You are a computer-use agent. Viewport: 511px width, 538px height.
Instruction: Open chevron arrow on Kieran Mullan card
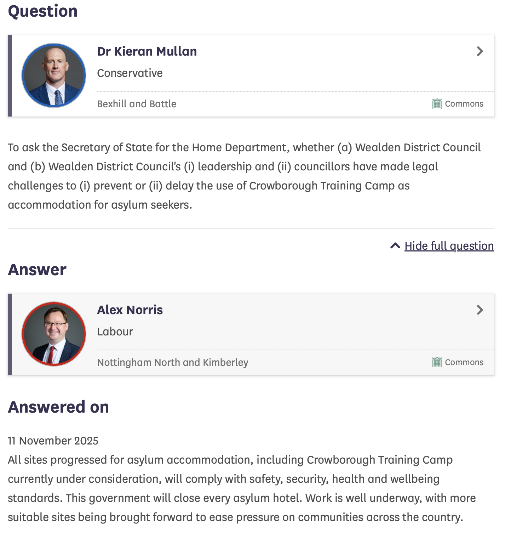click(x=480, y=51)
